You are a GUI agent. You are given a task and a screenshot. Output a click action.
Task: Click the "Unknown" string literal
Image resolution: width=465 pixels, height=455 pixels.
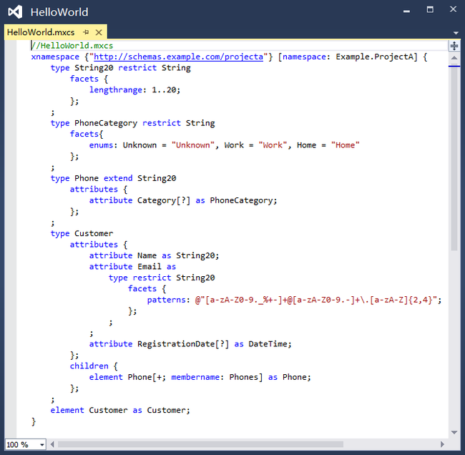coord(192,145)
